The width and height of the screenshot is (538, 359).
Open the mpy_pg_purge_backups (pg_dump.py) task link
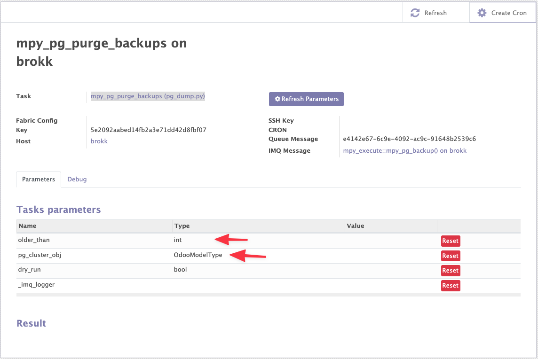pyautogui.click(x=148, y=96)
